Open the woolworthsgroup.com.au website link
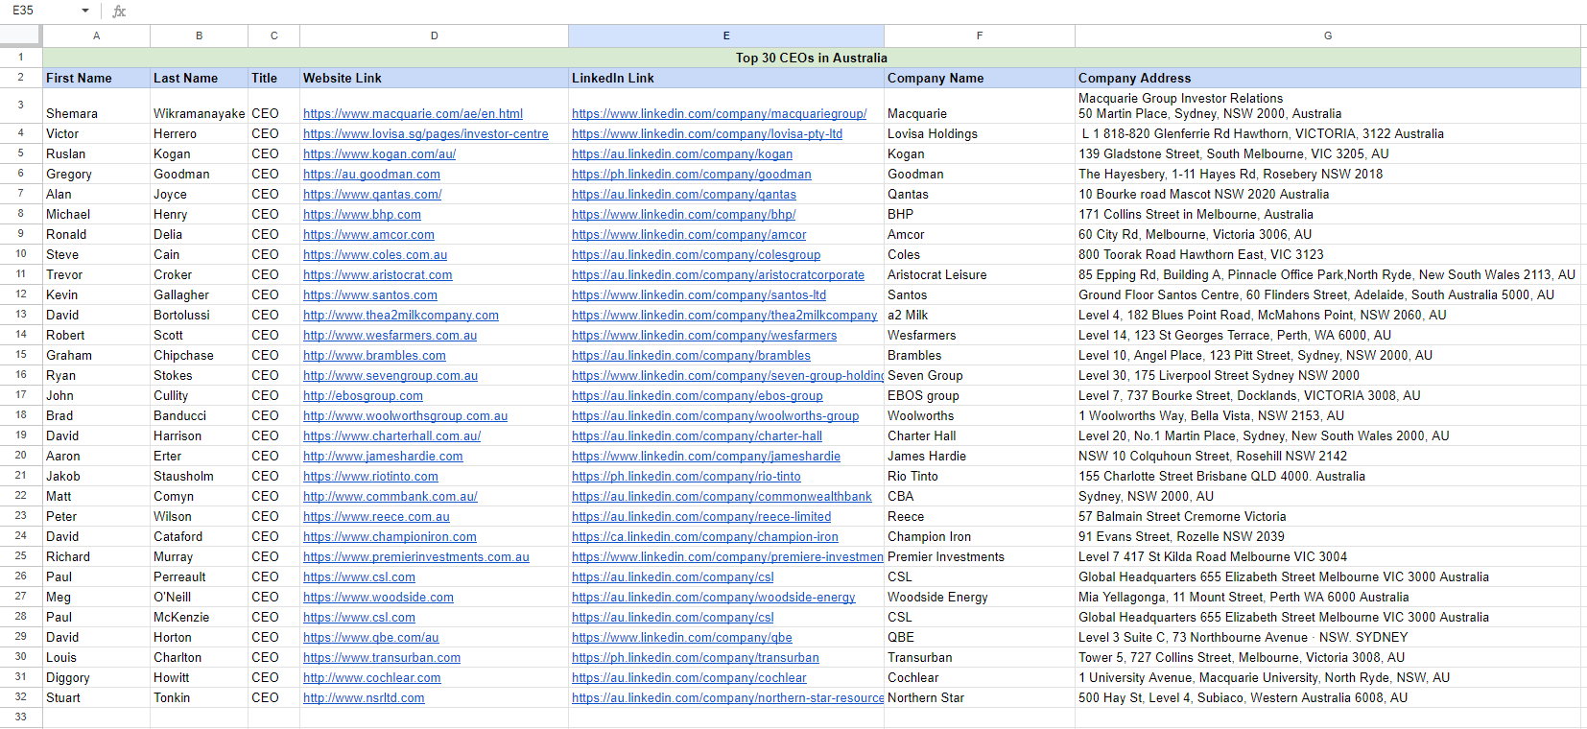This screenshot has width=1587, height=729. pyautogui.click(x=405, y=416)
